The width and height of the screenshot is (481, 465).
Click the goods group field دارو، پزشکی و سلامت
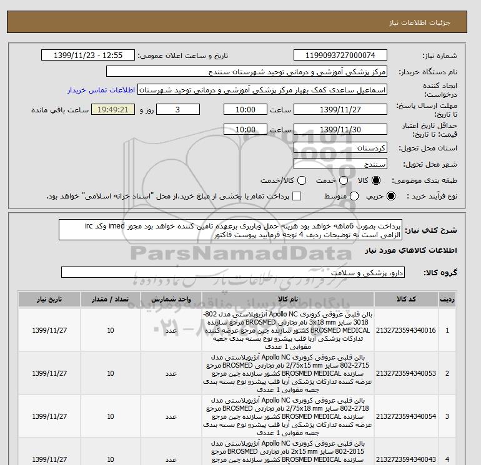233,272
